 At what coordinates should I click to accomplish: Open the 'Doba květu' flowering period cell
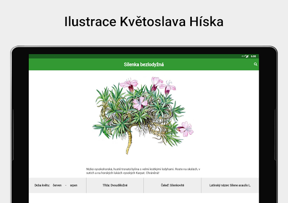(57, 186)
